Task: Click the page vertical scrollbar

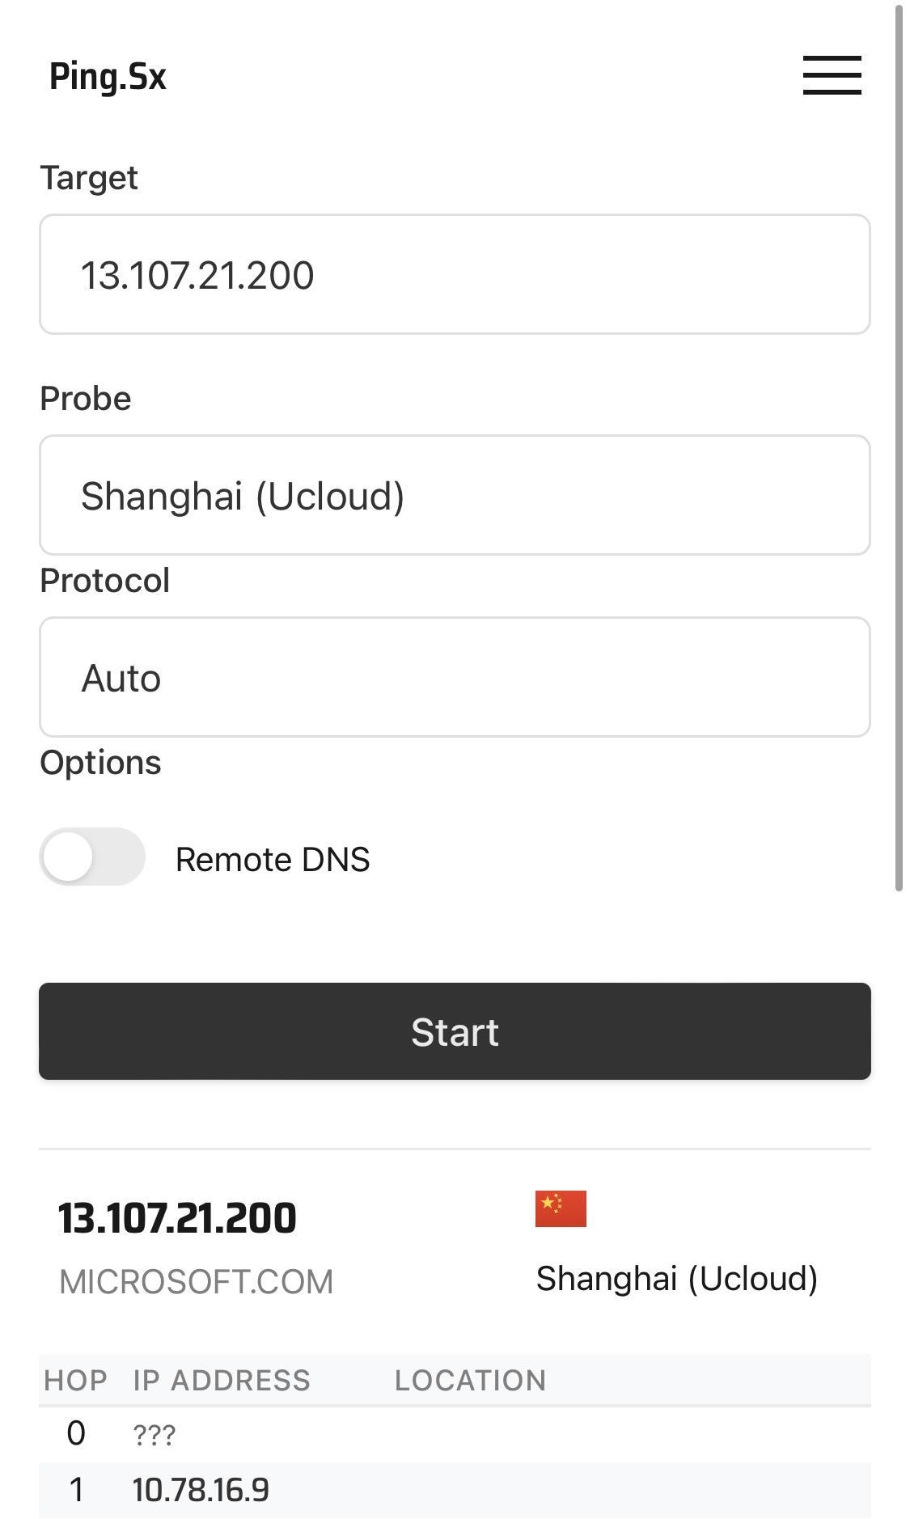Action: (x=898, y=445)
